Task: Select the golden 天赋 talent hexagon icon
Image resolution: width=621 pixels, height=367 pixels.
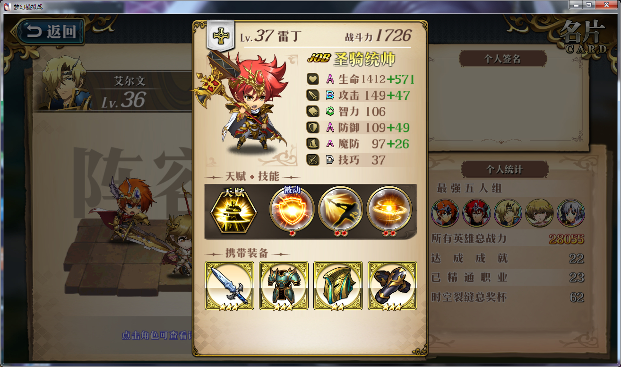Action: (x=233, y=209)
